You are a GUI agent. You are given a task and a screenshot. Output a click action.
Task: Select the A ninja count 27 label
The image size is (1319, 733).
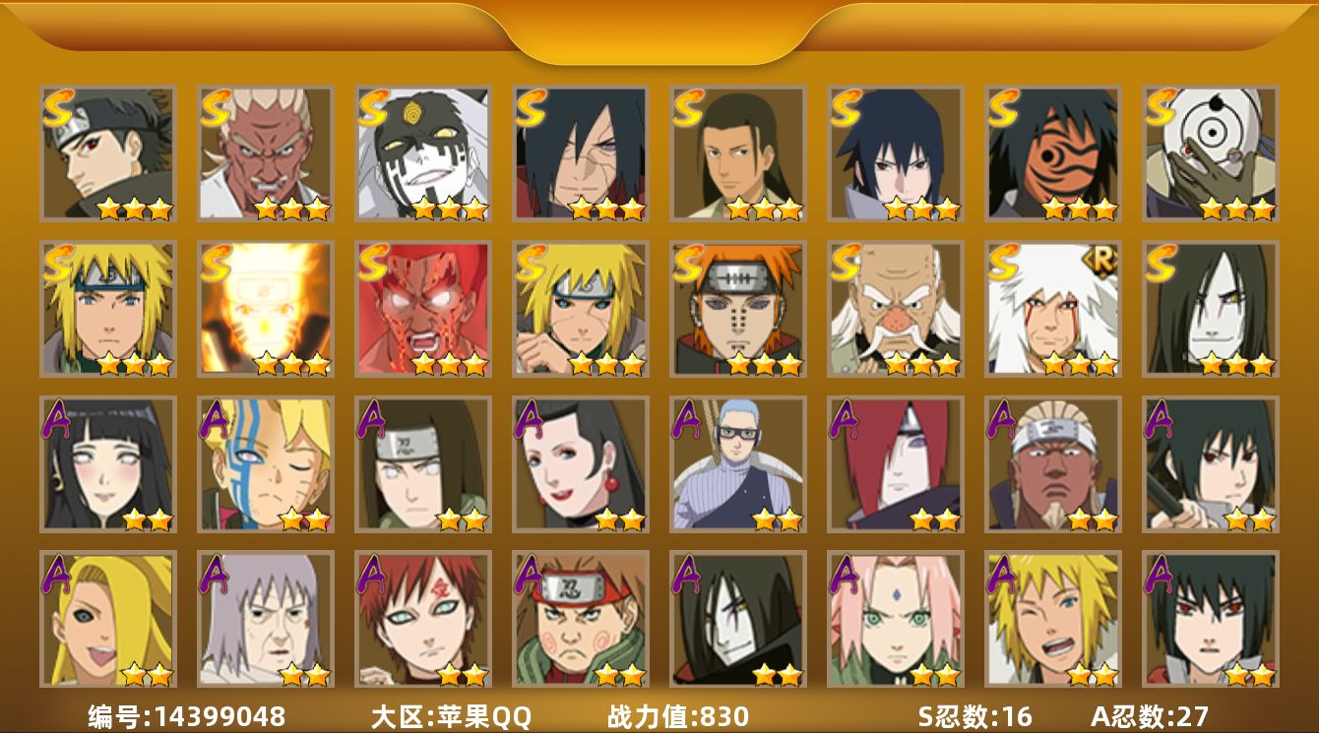pyautogui.click(x=1149, y=716)
